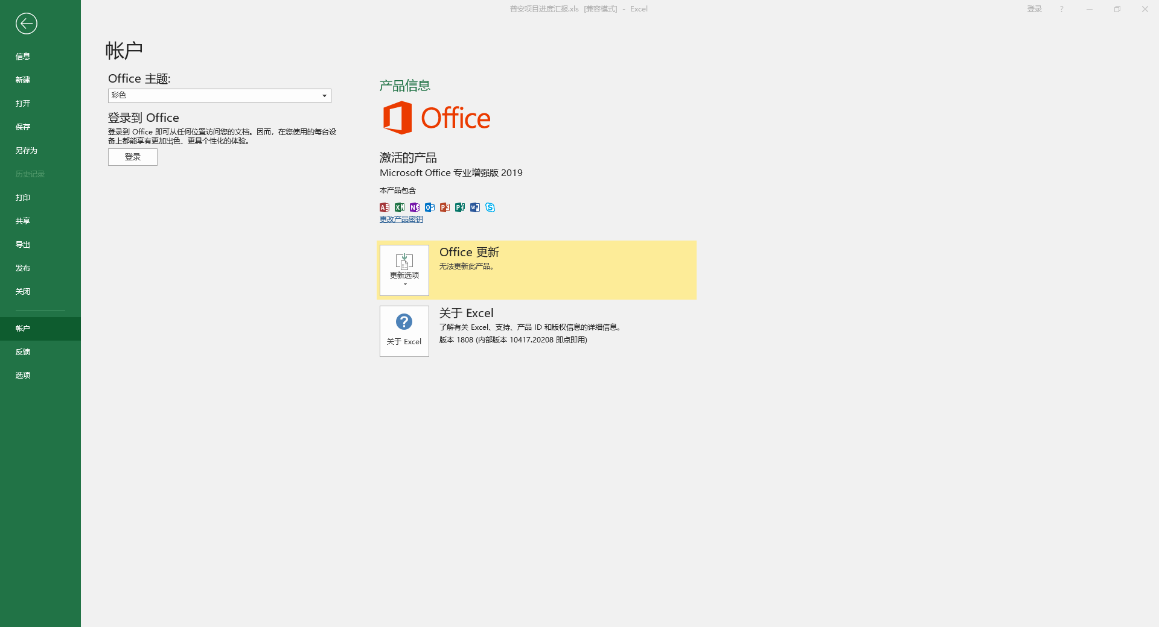The height and width of the screenshot is (627, 1159).
Task: Click the Publisher app icon in product list
Action: pos(460,207)
